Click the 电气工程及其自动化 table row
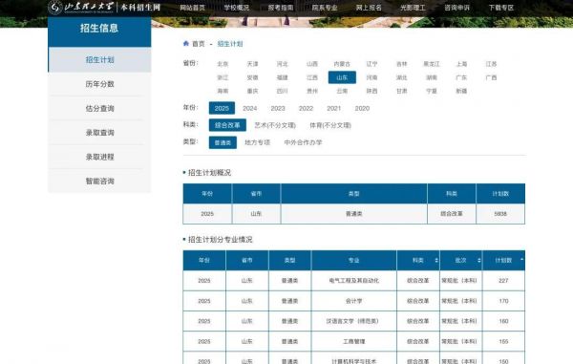The image size is (573, 364). click(x=353, y=281)
